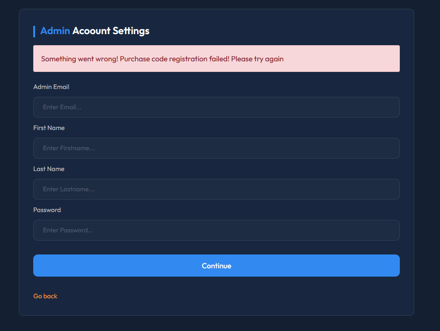Click the 'Enter Email...' placeholder text

point(62,107)
